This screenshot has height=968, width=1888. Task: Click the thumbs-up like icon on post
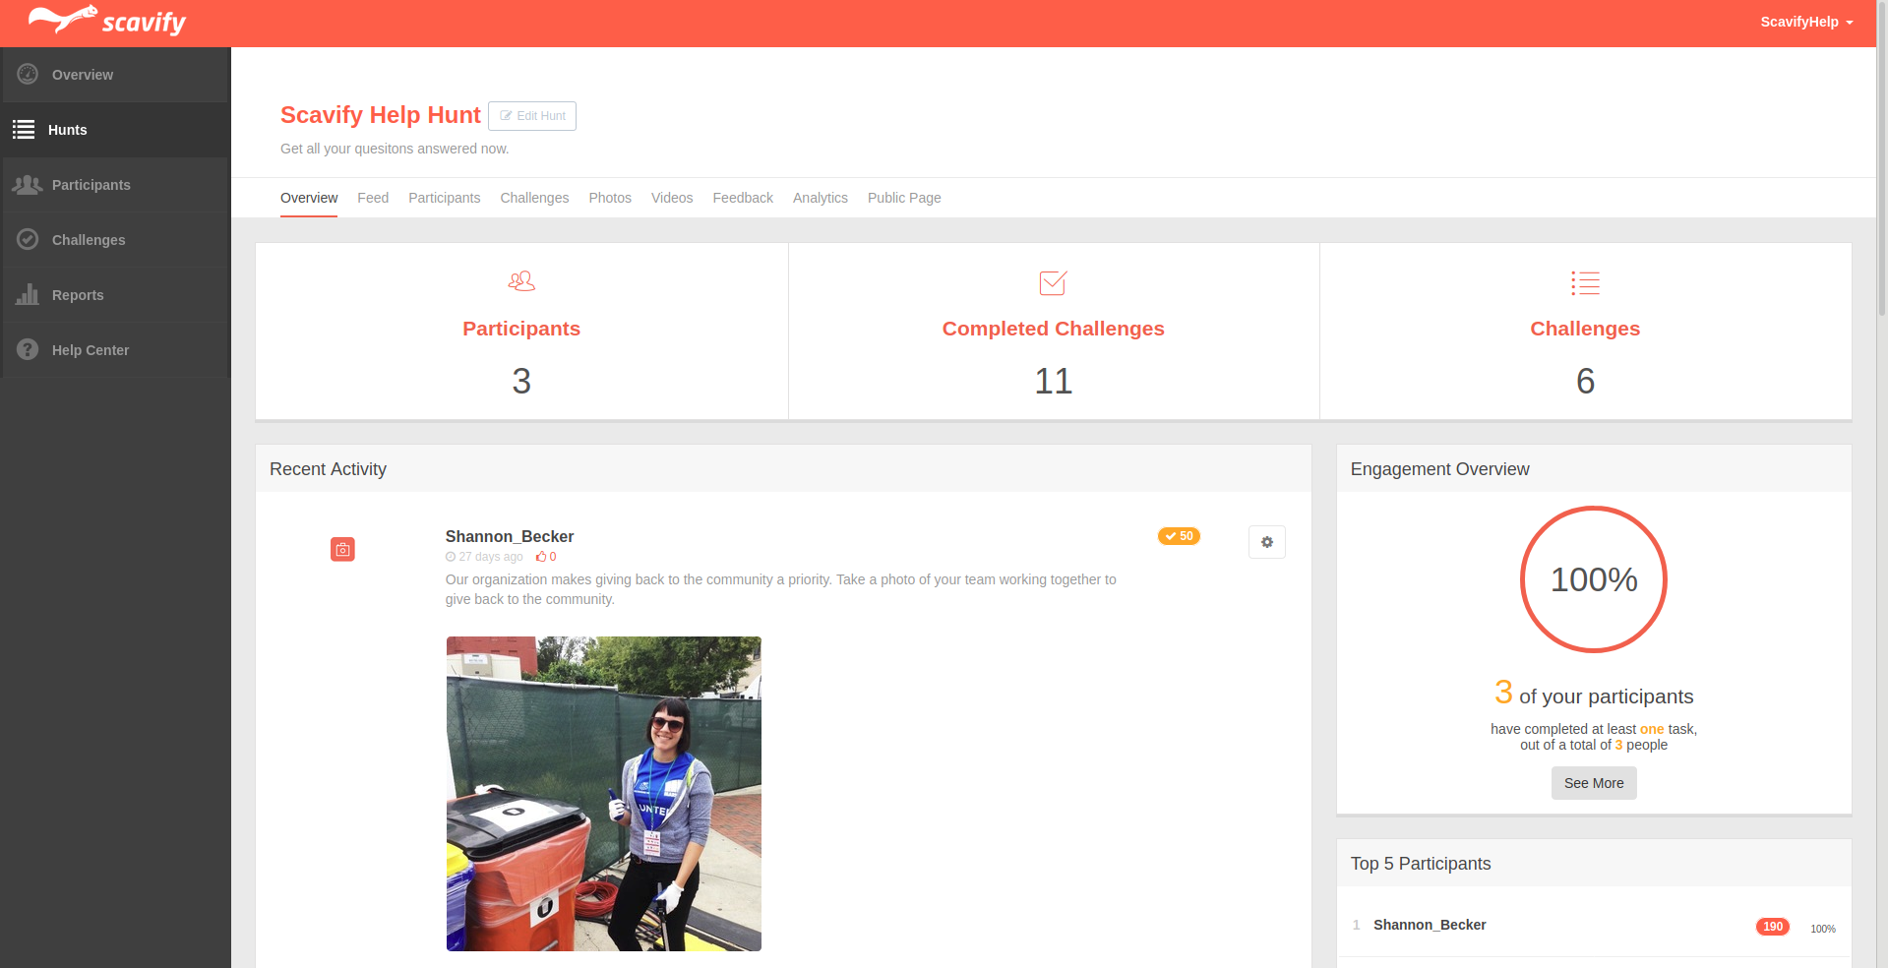click(x=541, y=557)
